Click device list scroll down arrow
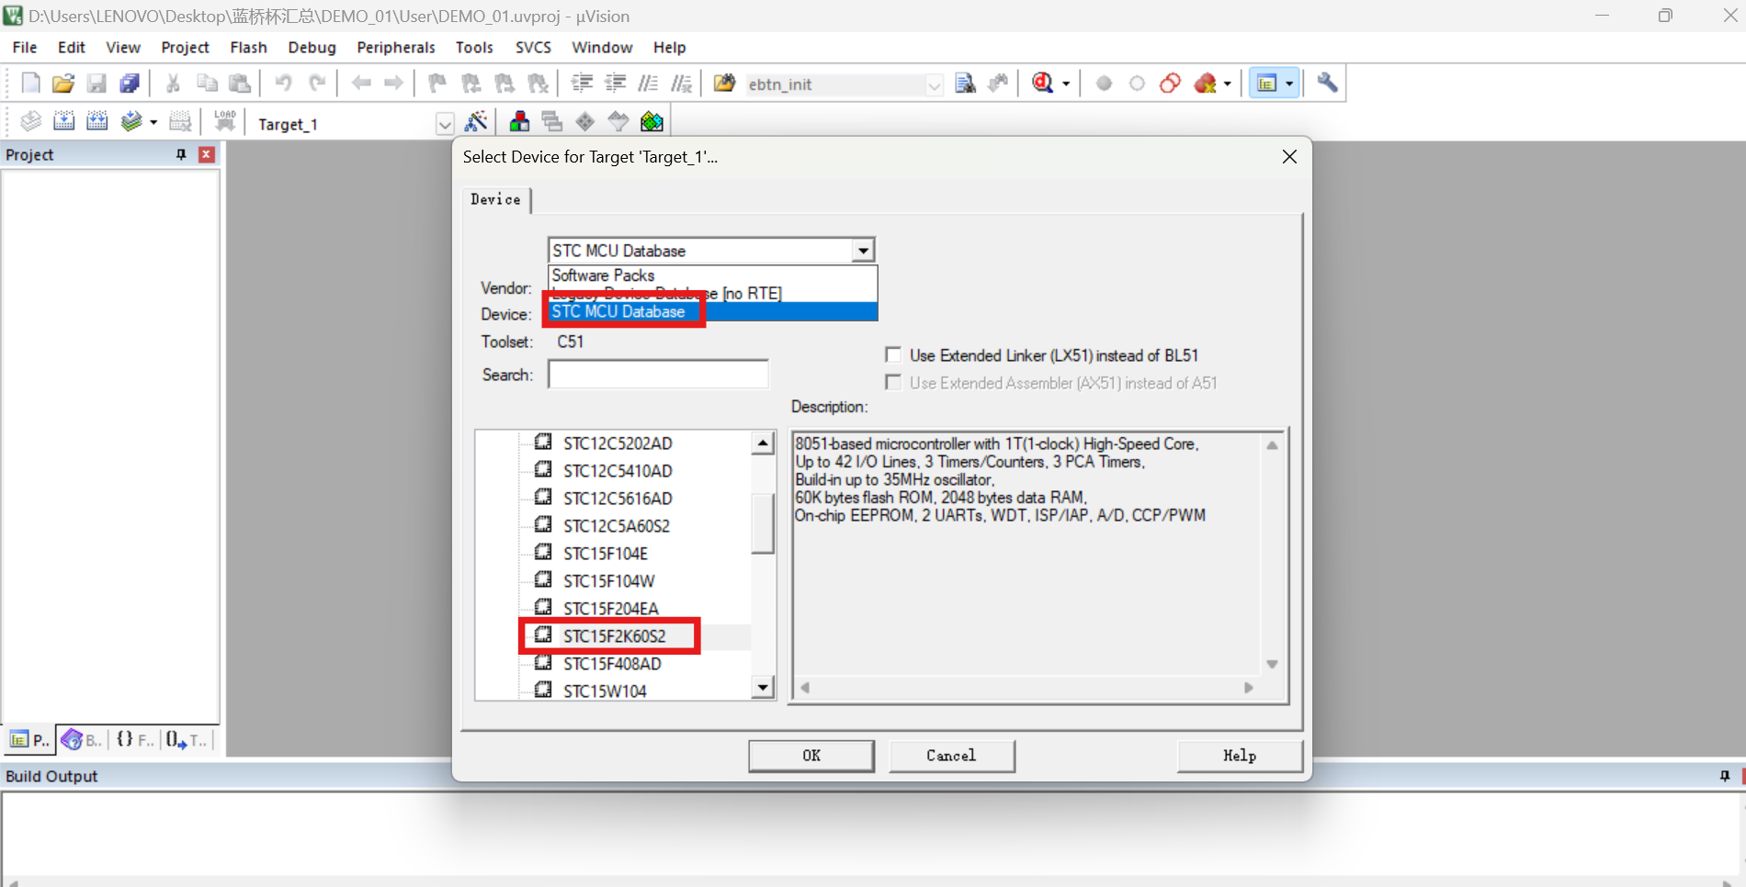 click(x=763, y=688)
